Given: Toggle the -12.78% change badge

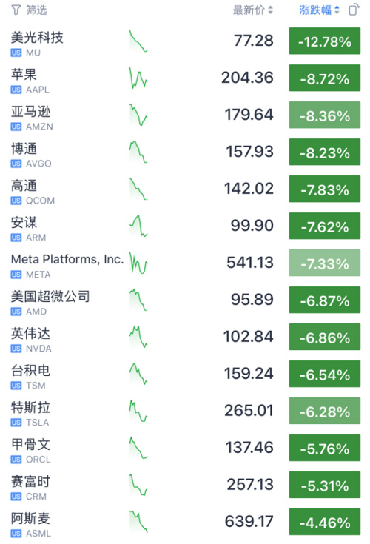Looking at the screenshot, I should (x=325, y=41).
